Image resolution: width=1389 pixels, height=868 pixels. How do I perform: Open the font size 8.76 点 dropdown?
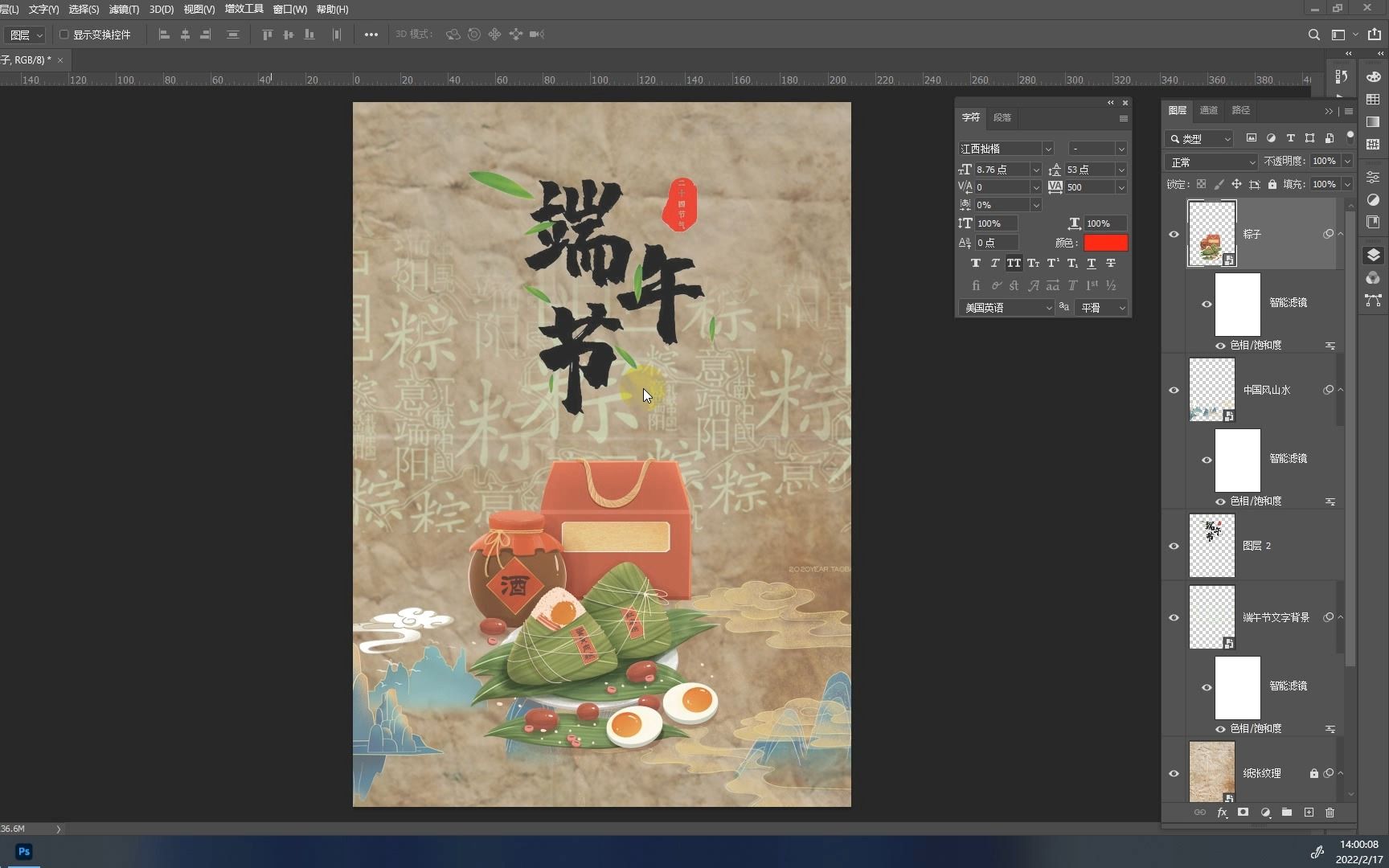tap(1036, 170)
